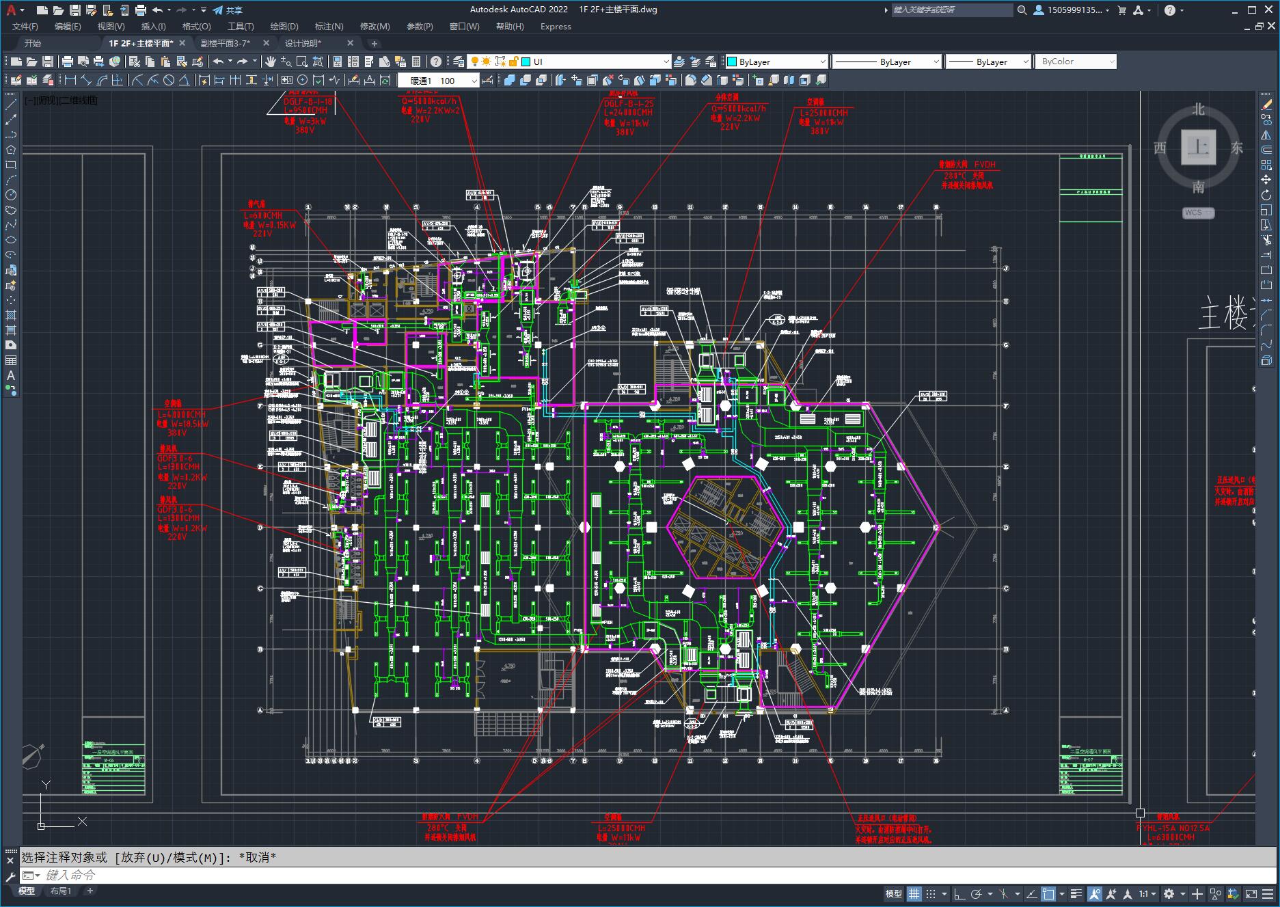1280x907 pixels.
Task: Toggle 2D object snap in the status bar
Action: click(1048, 893)
